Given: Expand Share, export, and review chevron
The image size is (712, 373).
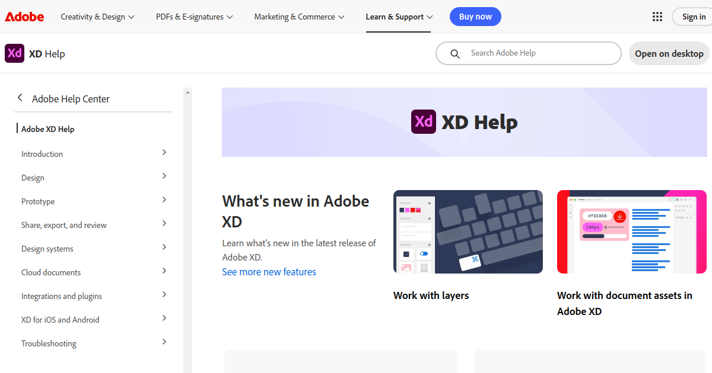Looking at the screenshot, I should point(164,224).
